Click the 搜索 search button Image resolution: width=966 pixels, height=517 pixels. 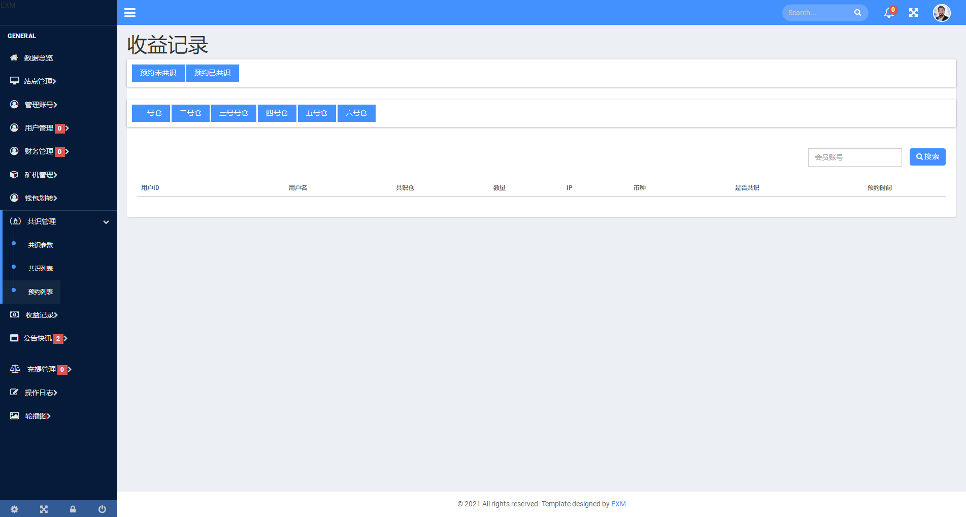pyautogui.click(x=927, y=157)
